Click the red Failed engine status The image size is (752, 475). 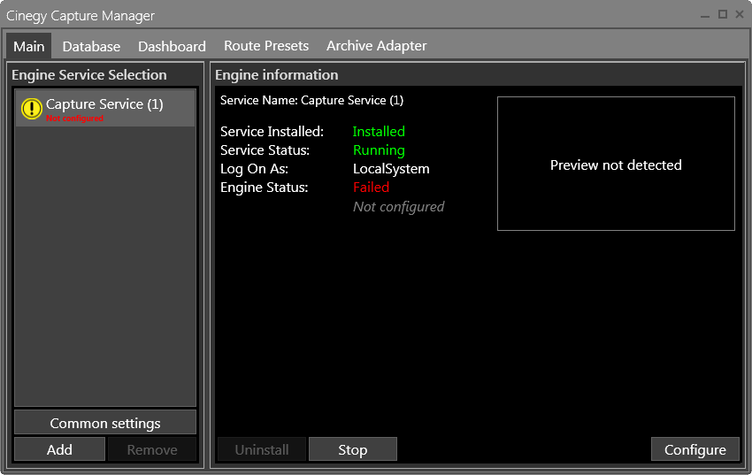pyautogui.click(x=371, y=188)
